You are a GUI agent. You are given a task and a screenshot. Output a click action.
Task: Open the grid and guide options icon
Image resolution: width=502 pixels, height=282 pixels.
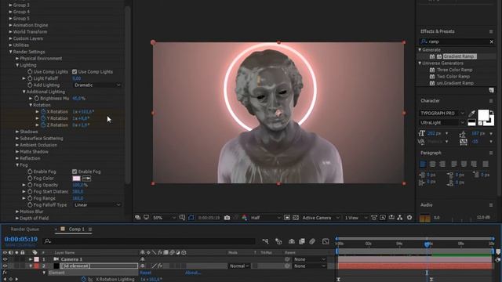[x=182, y=218]
